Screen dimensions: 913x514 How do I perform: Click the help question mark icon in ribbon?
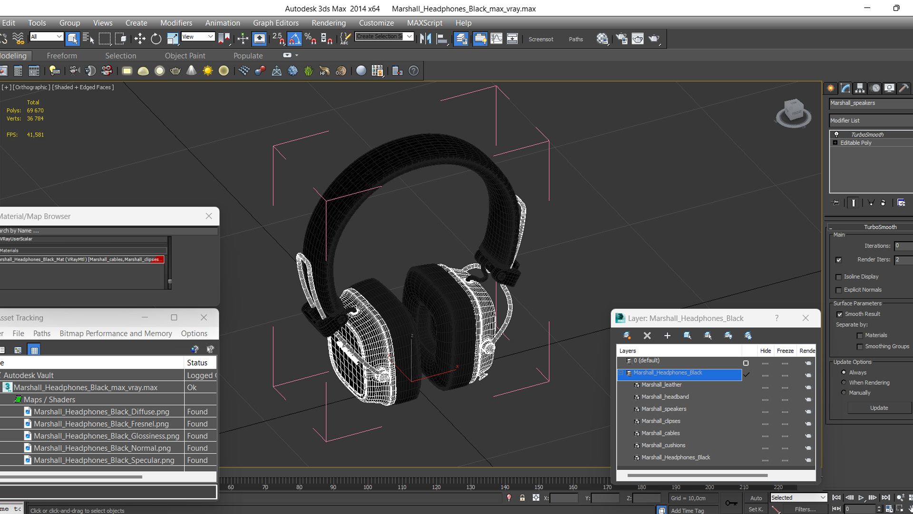414,71
